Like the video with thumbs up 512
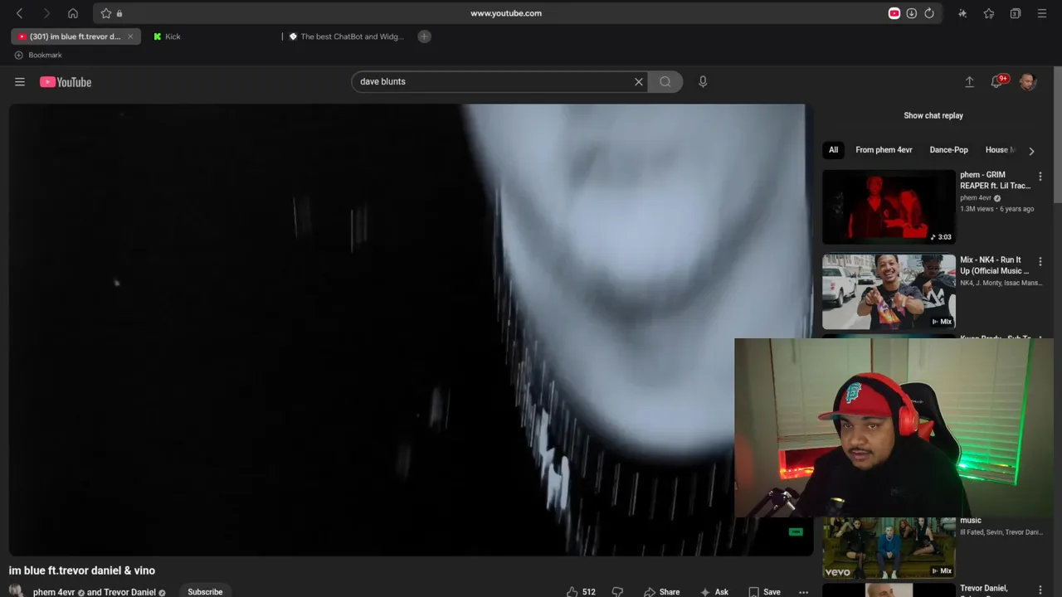1062x597 pixels. coord(581,591)
